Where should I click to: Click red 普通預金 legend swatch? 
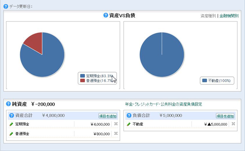(82, 81)
